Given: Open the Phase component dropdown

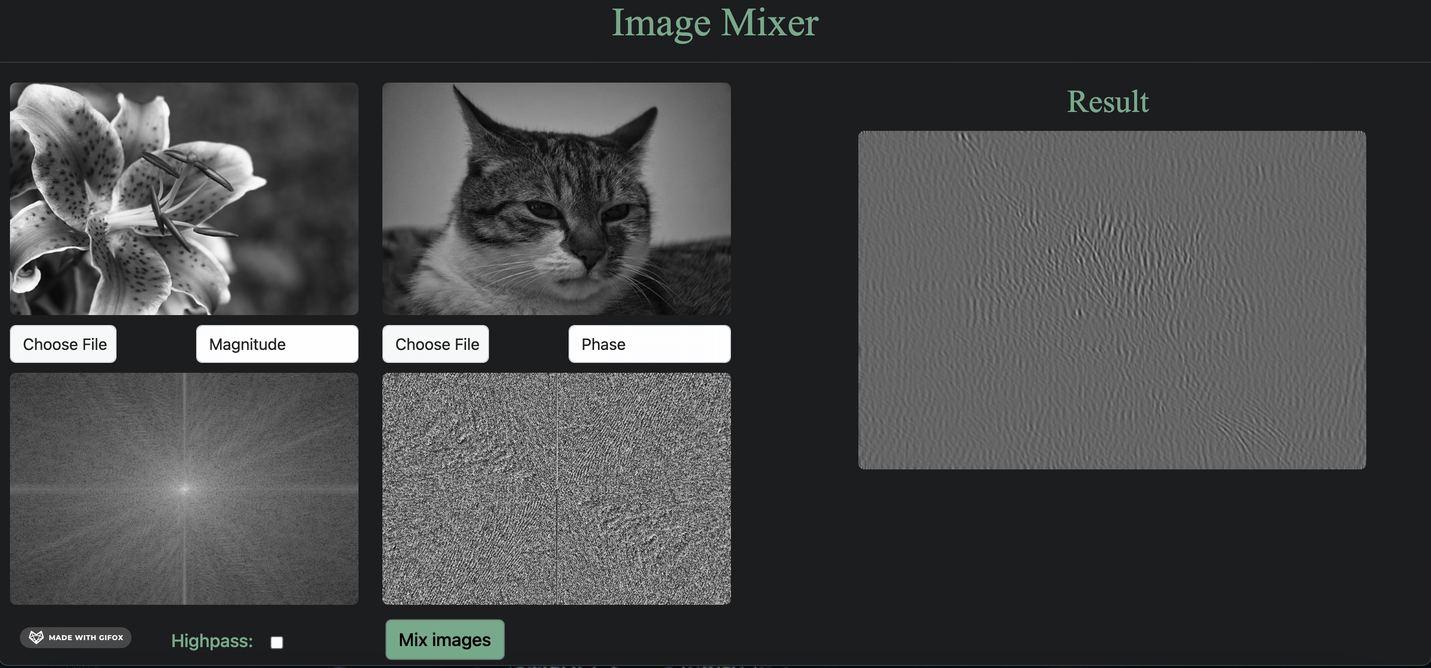Looking at the screenshot, I should [x=649, y=344].
